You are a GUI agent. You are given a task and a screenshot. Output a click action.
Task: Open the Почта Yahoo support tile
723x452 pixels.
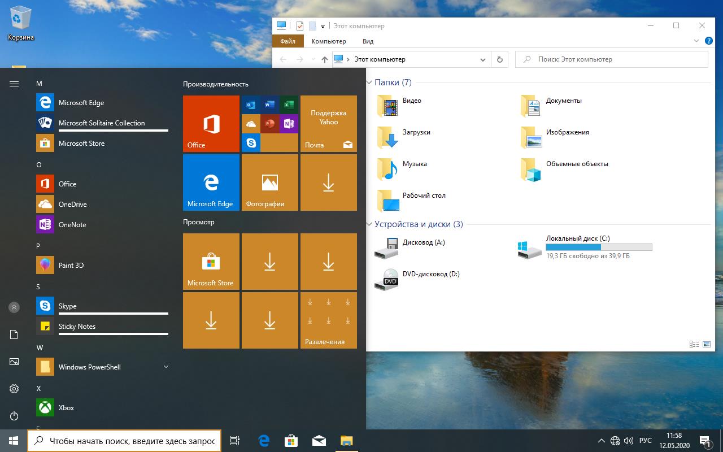coord(329,124)
